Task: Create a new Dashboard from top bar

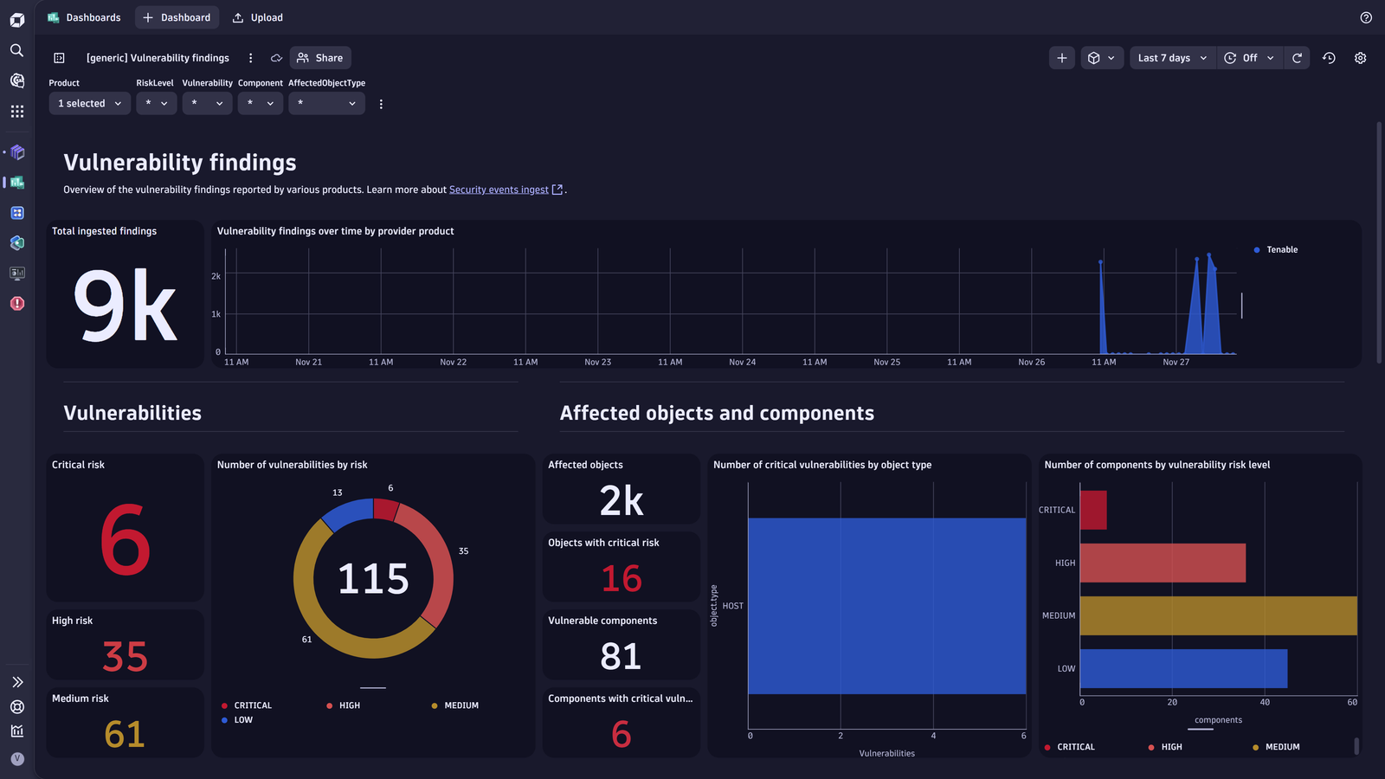Action: click(177, 17)
